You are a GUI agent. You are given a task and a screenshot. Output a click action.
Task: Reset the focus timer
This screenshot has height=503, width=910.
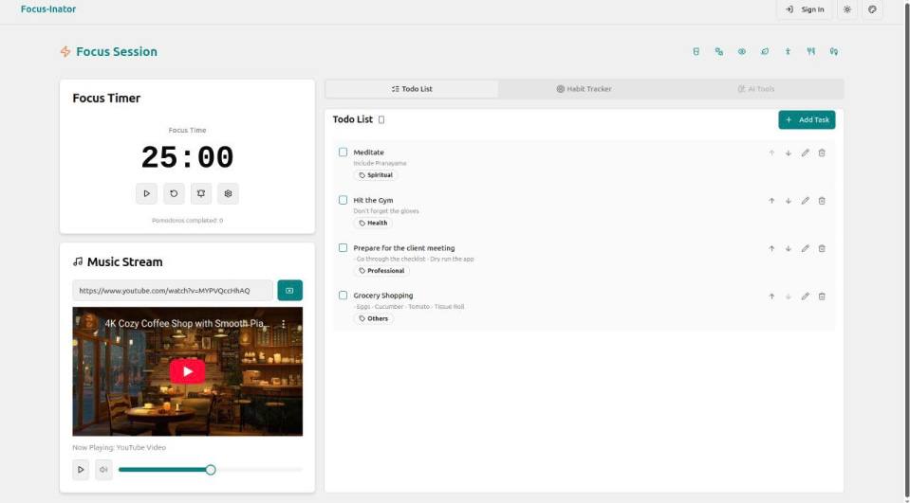[x=174, y=193]
